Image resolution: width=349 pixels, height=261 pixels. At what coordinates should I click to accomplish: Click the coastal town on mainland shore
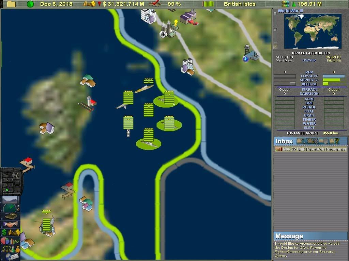[x=188, y=67]
